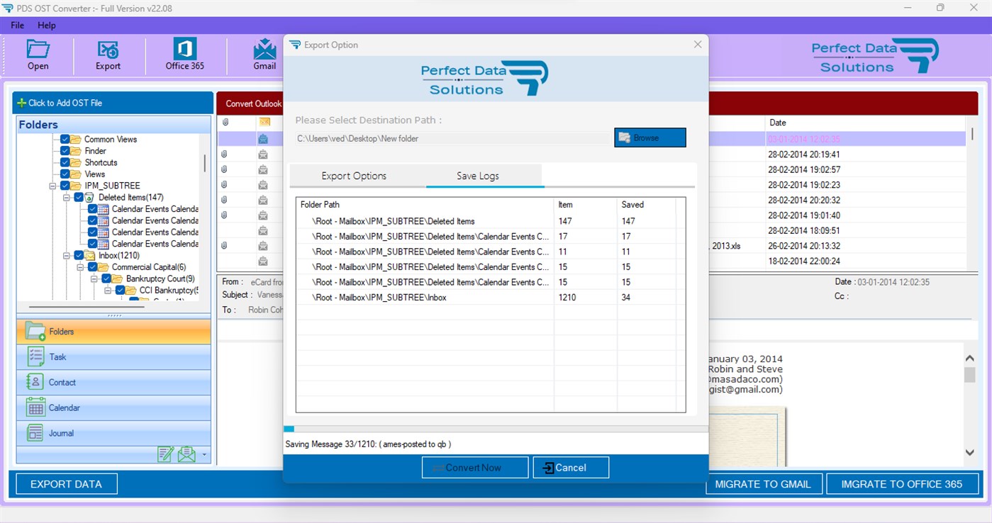Collapse the Inbox tree node
The image size is (992, 523).
(66, 255)
